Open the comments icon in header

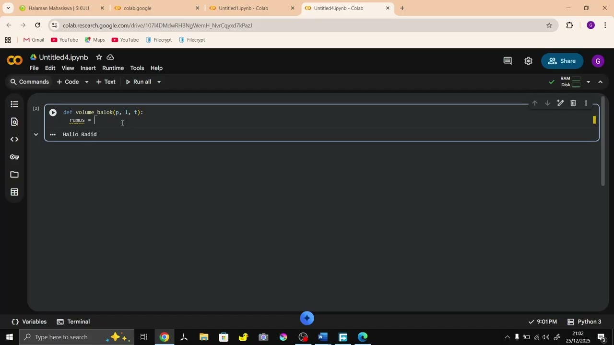(x=508, y=61)
